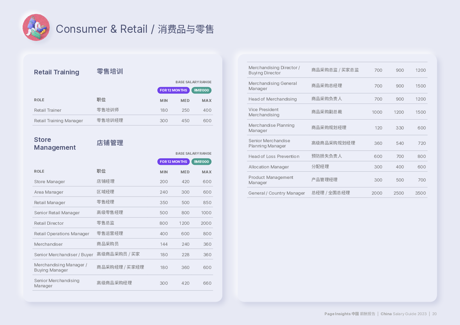Select the 'Retail Training Manager' role
Screen dimensions: 460x325
(58, 121)
